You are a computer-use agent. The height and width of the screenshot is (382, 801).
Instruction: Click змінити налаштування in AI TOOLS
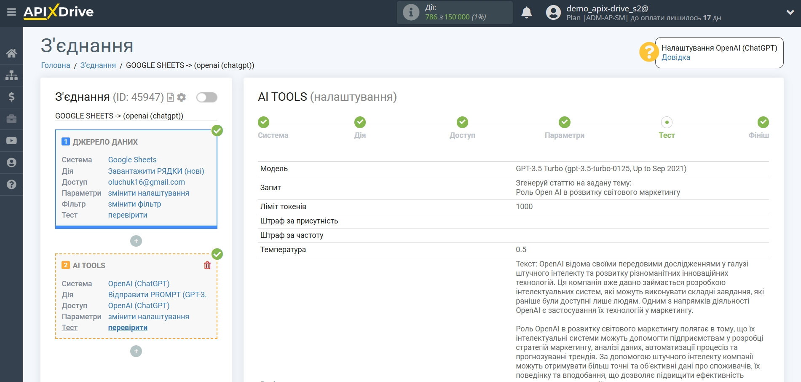(x=148, y=317)
